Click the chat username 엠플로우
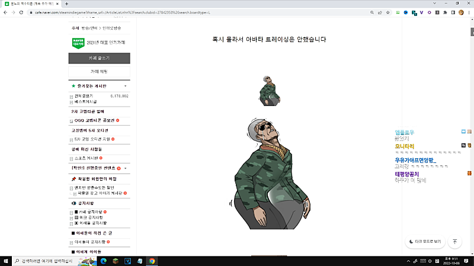474x266 pixels. point(405,132)
